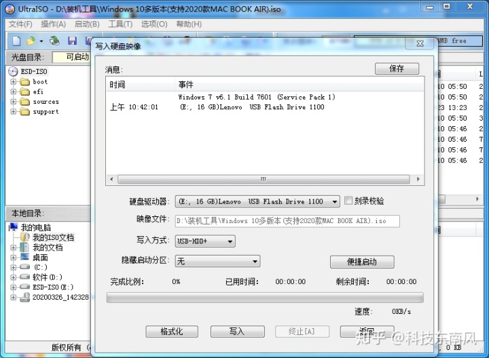Click the 软件(D:) drive icon
489x358 pixels.
[24, 277]
